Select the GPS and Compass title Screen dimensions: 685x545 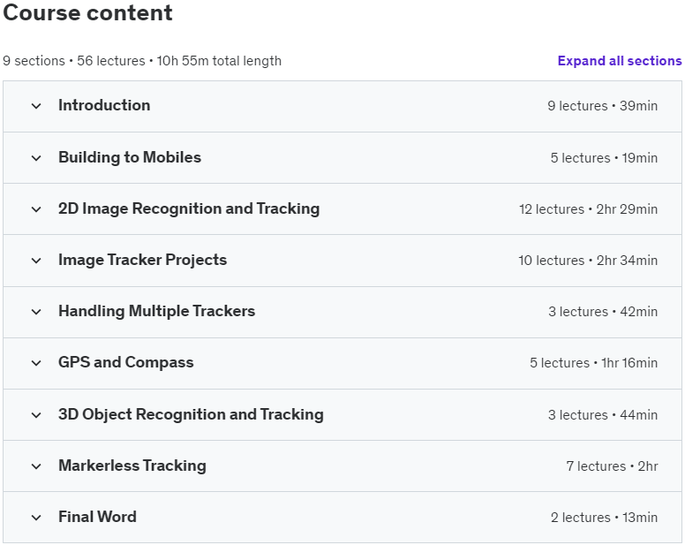pos(126,362)
